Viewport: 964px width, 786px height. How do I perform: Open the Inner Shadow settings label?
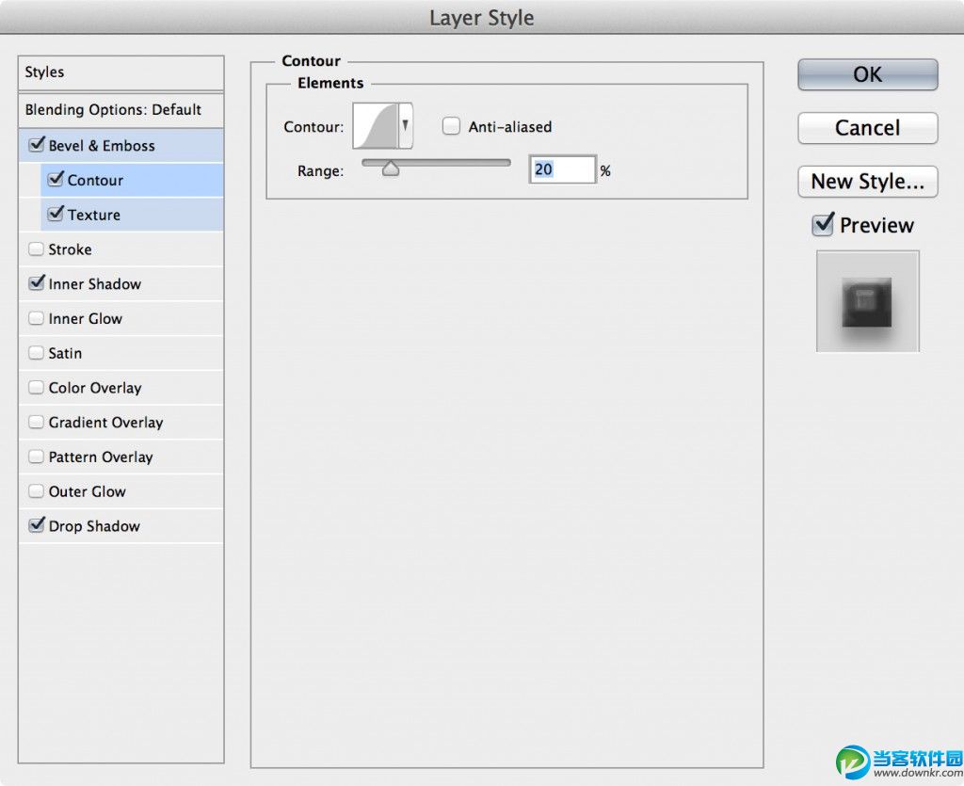[x=95, y=284]
